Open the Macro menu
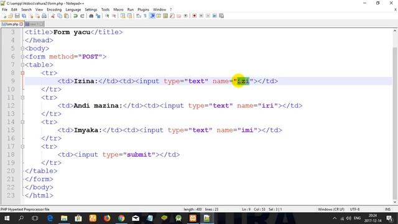This screenshot has height=224, width=398. 118,9
